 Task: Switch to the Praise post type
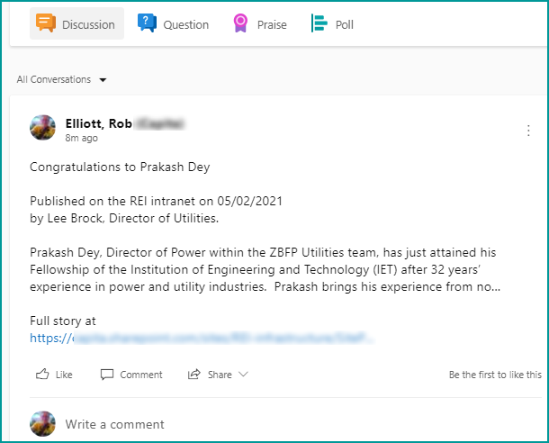click(x=271, y=24)
